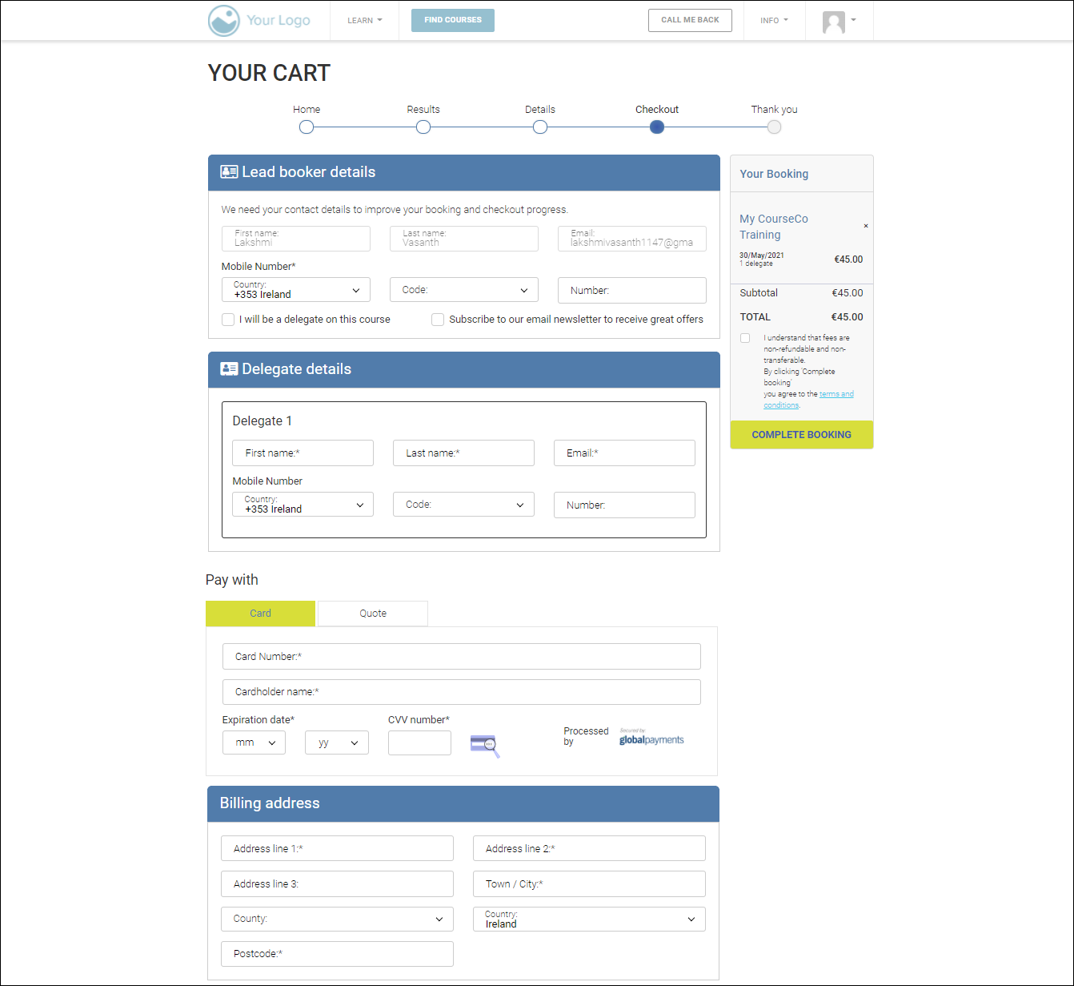Click the Card Number input field
The image size is (1074, 986).
click(461, 657)
